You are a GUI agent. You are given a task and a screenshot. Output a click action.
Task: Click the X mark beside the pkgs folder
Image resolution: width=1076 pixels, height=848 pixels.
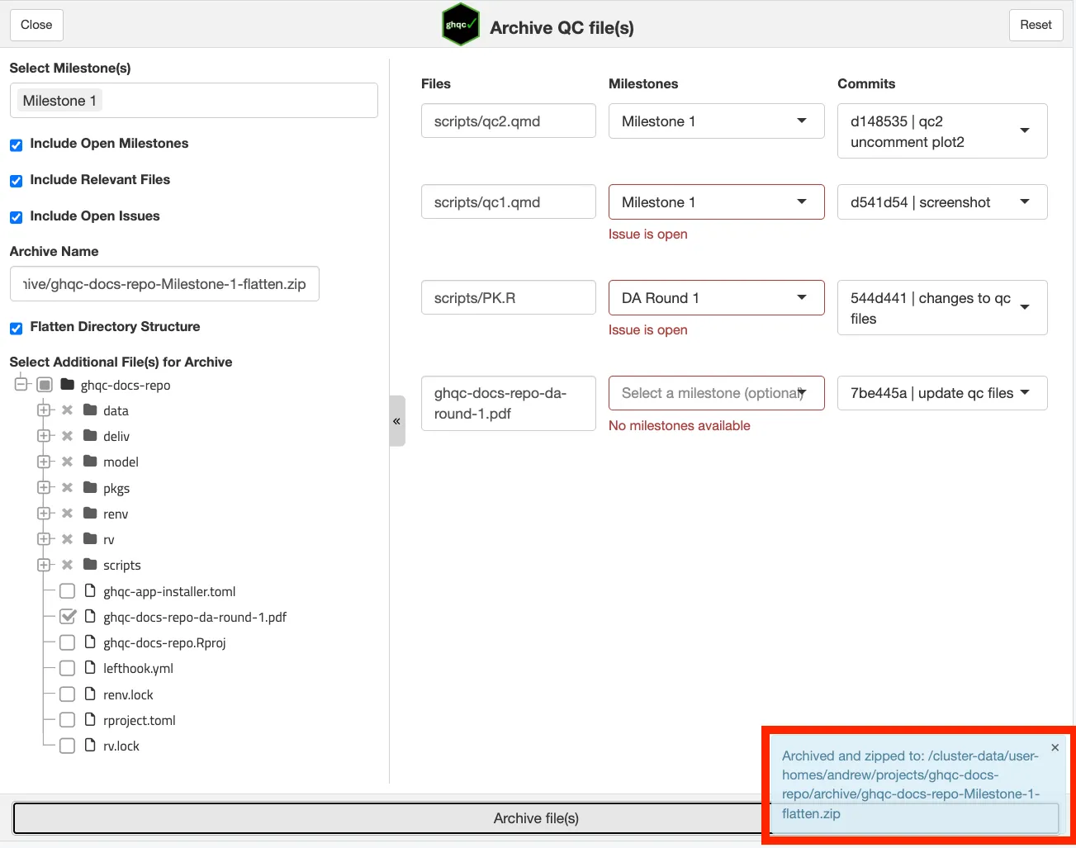click(x=68, y=488)
